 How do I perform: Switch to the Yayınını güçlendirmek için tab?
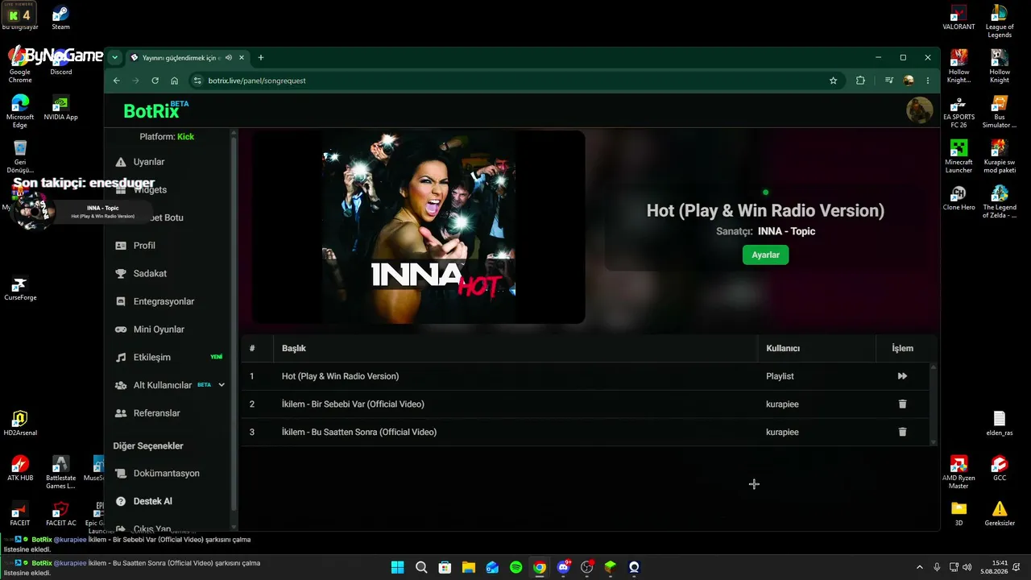181,58
